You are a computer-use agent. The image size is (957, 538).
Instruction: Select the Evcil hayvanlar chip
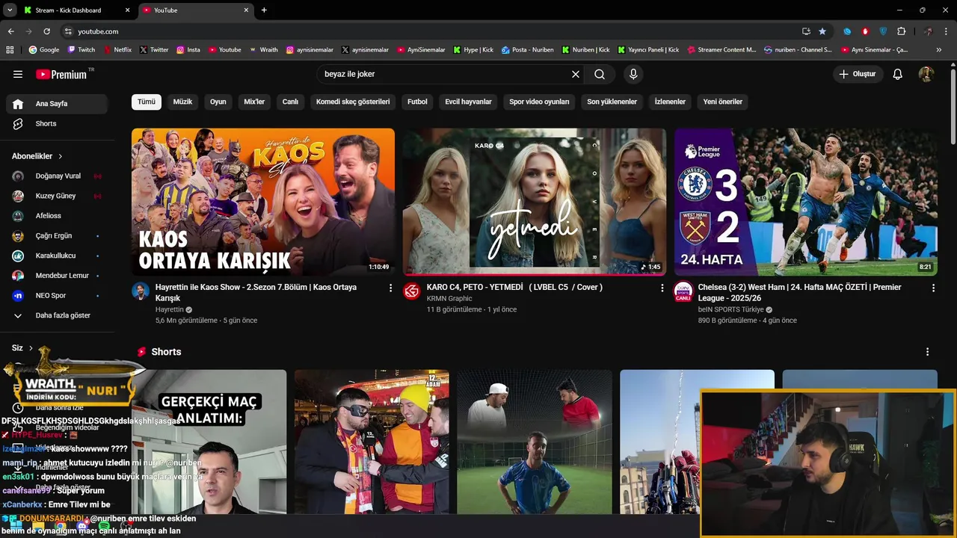pos(469,102)
